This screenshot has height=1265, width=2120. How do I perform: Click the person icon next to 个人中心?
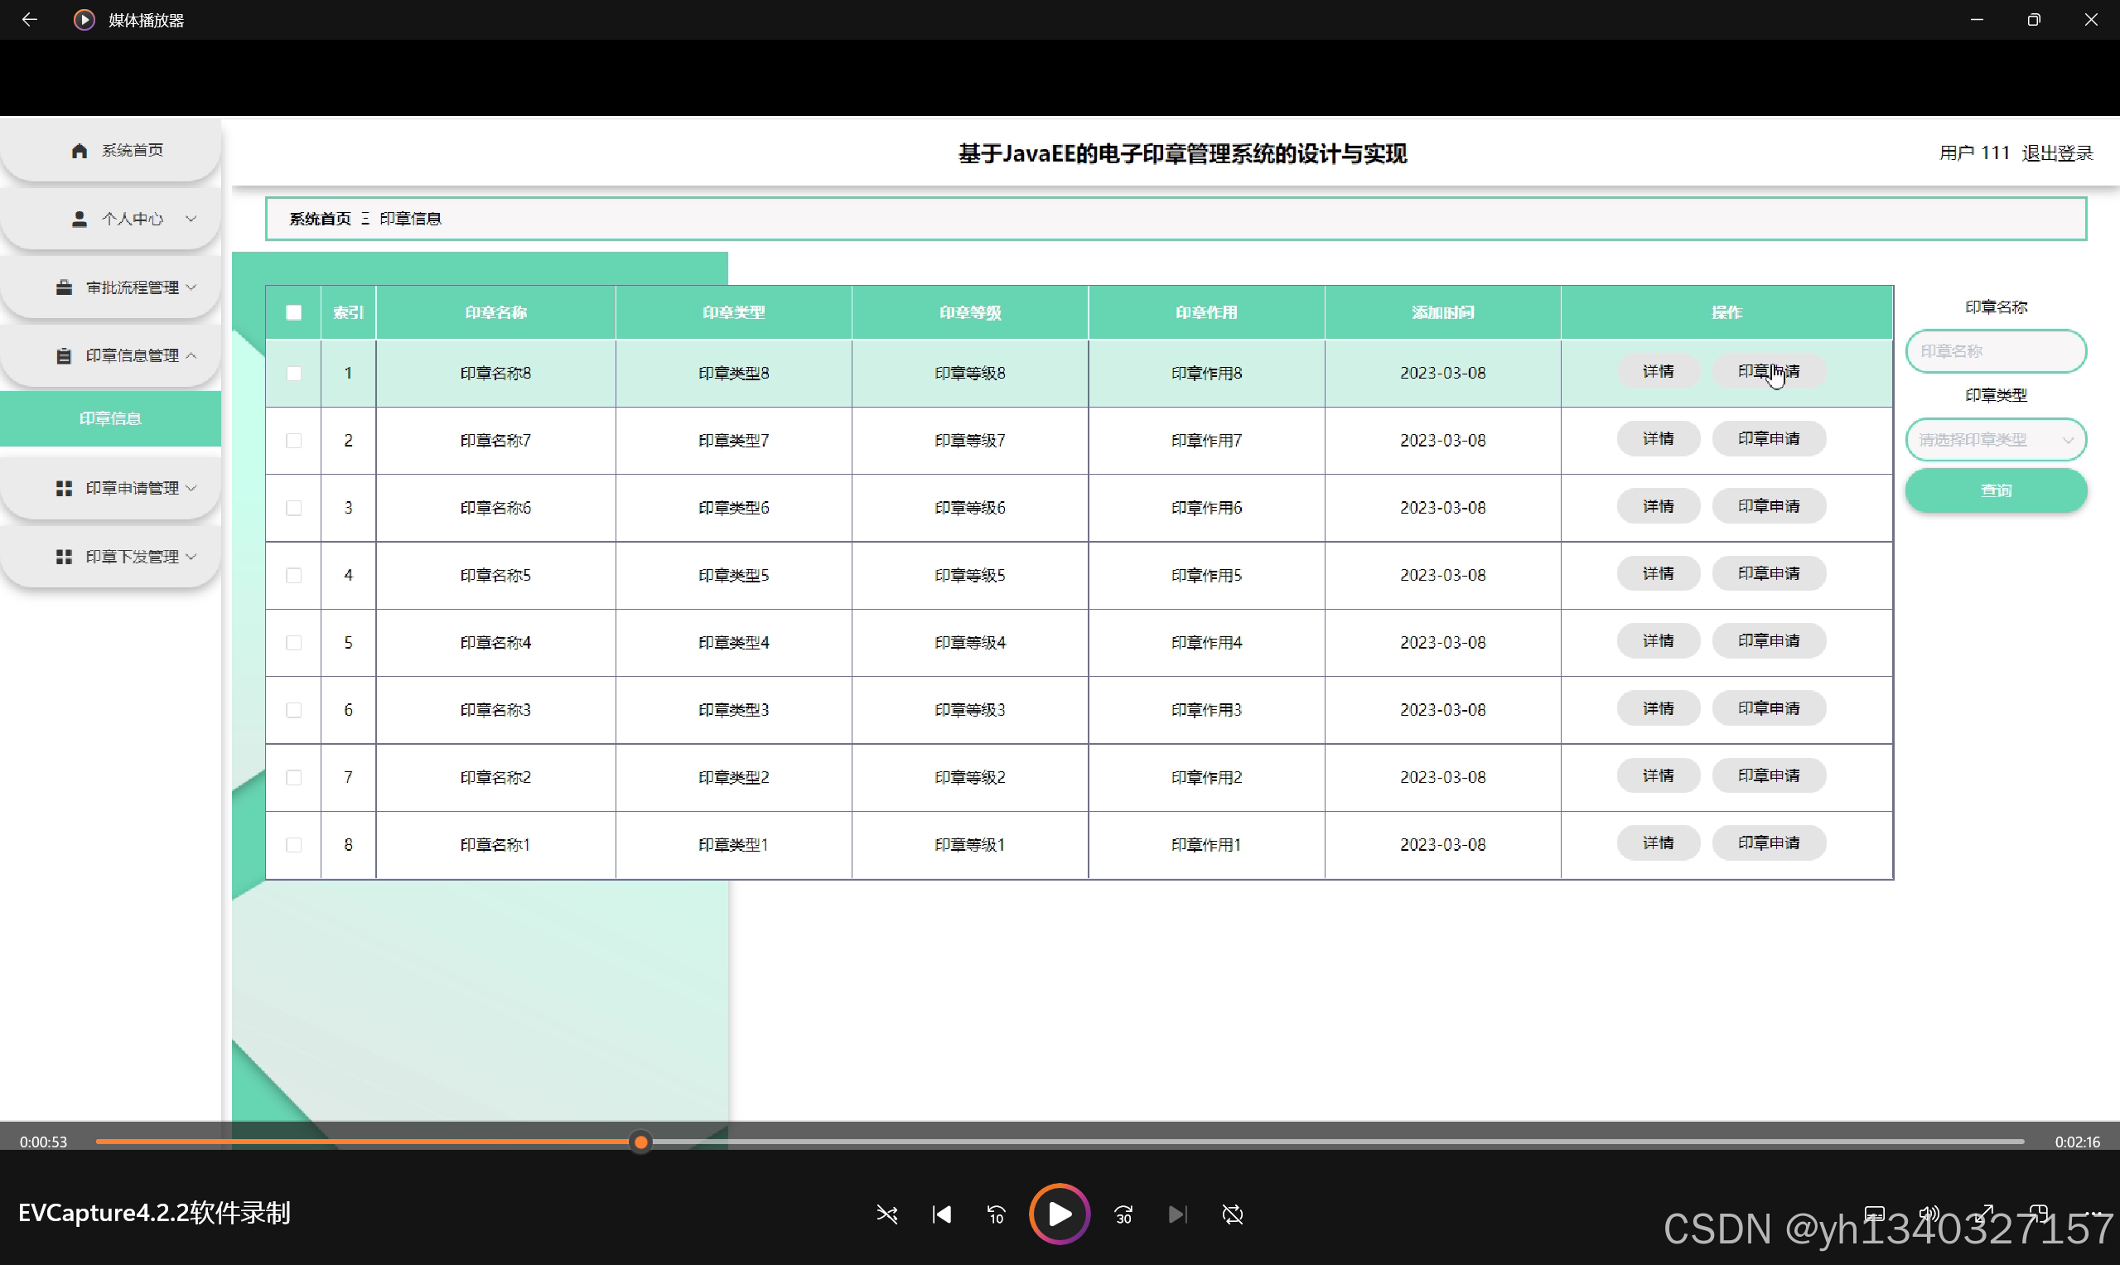point(80,219)
